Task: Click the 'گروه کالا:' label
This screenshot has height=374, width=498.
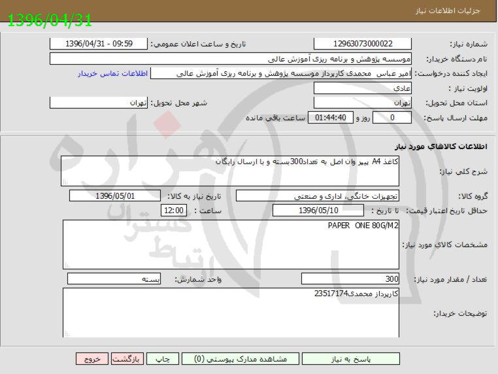Action: pyautogui.click(x=473, y=196)
